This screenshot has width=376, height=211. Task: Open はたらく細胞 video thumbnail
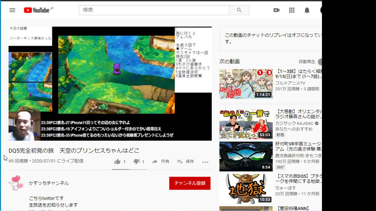tap(246, 84)
